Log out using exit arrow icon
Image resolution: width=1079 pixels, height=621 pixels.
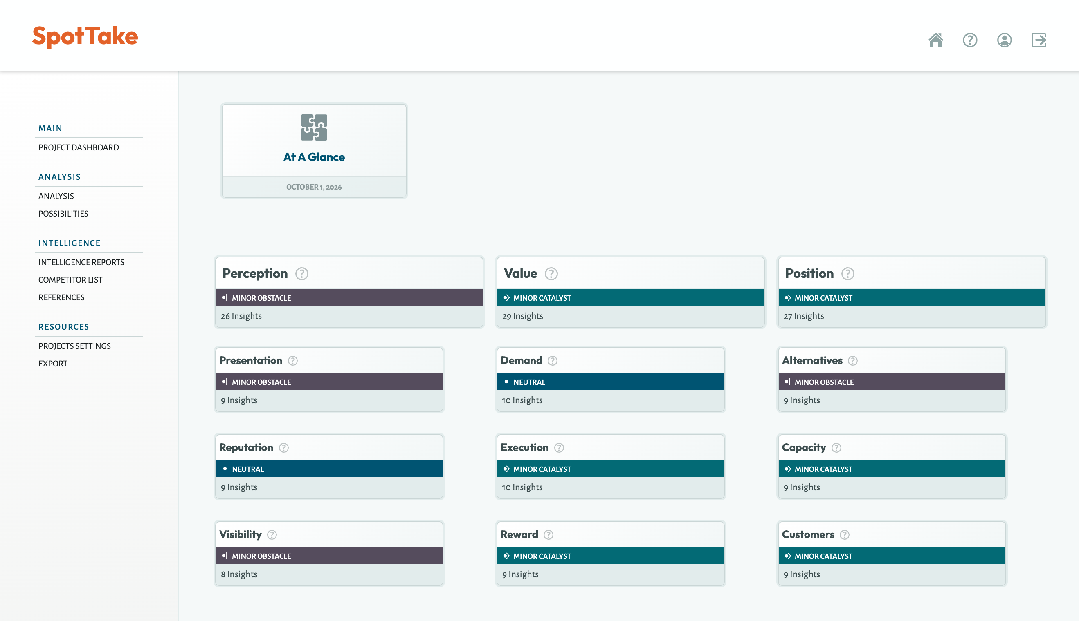(1039, 40)
